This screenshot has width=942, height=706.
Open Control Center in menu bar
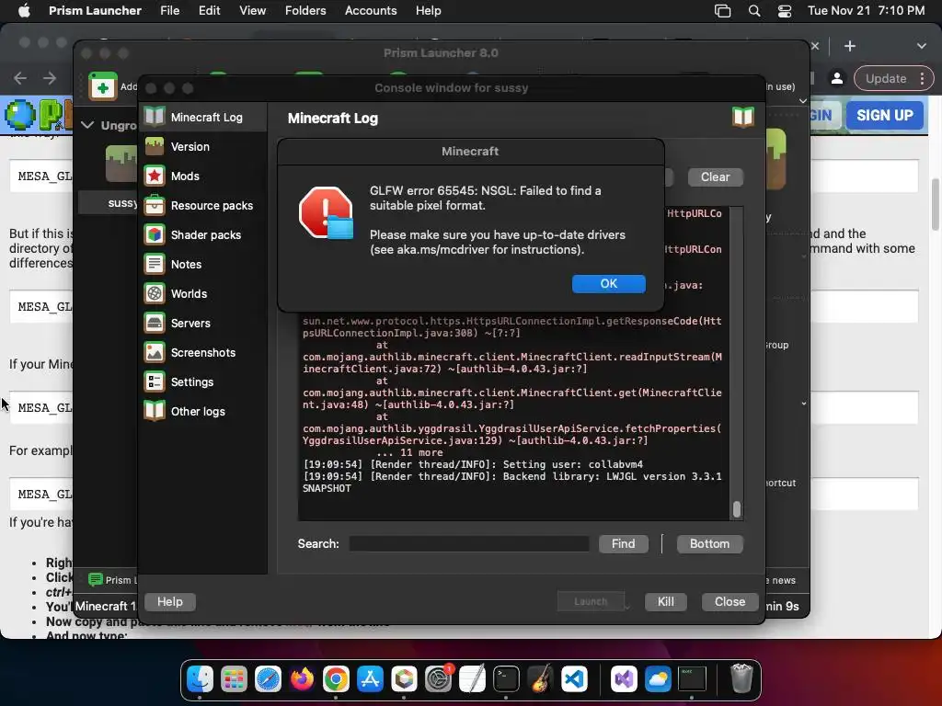point(784,11)
